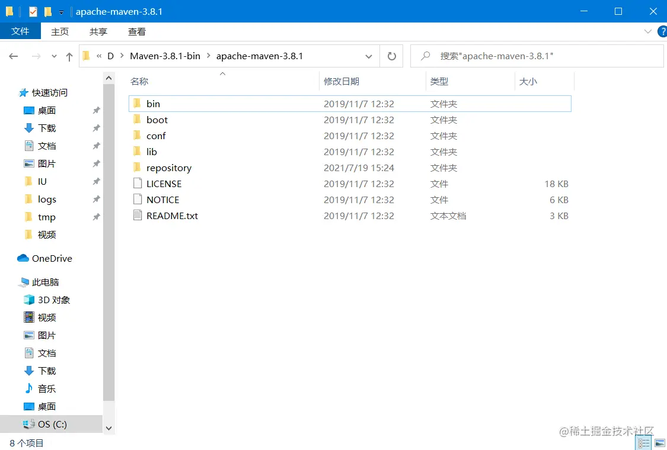Image resolution: width=667 pixels, height=450 pixels.
Task: Click the Back navigation arrow
Action: [14, 56]
